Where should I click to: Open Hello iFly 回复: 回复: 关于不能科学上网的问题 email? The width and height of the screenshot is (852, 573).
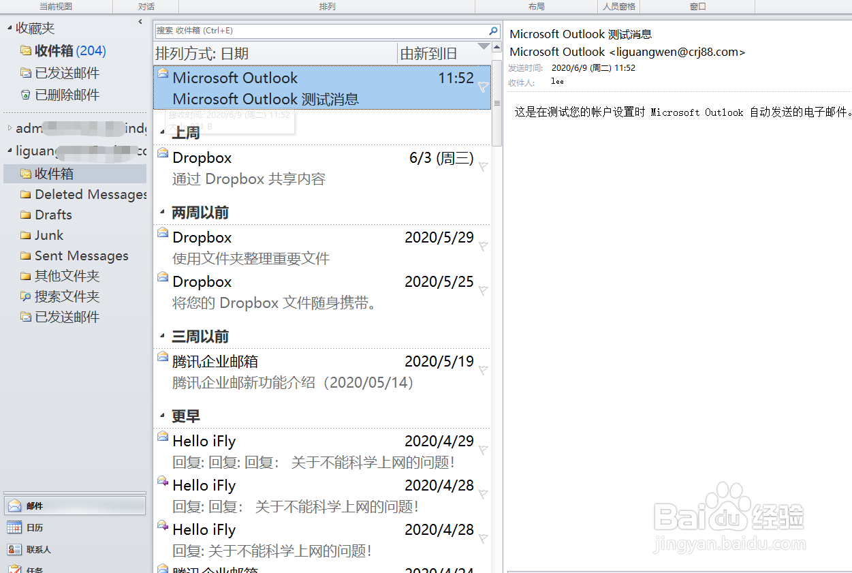(x=322, y=495)
